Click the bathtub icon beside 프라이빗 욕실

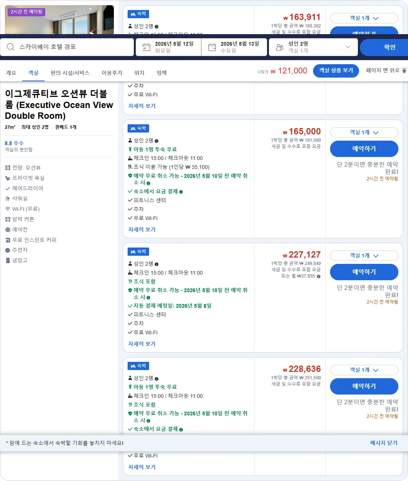(x=8, y=178)
